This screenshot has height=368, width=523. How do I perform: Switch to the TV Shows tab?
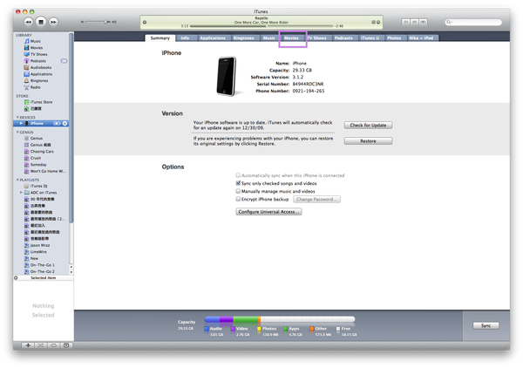[x=317, y=38]
